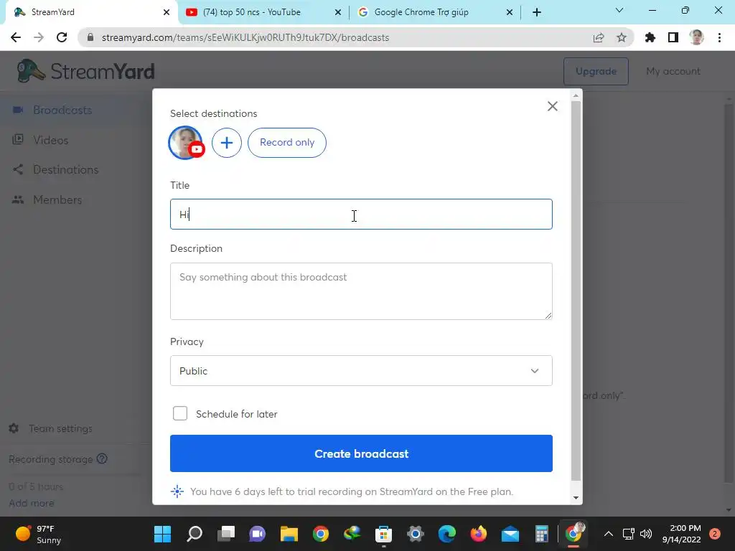Open Chrome three-dot menu

[x=719, y=37]
